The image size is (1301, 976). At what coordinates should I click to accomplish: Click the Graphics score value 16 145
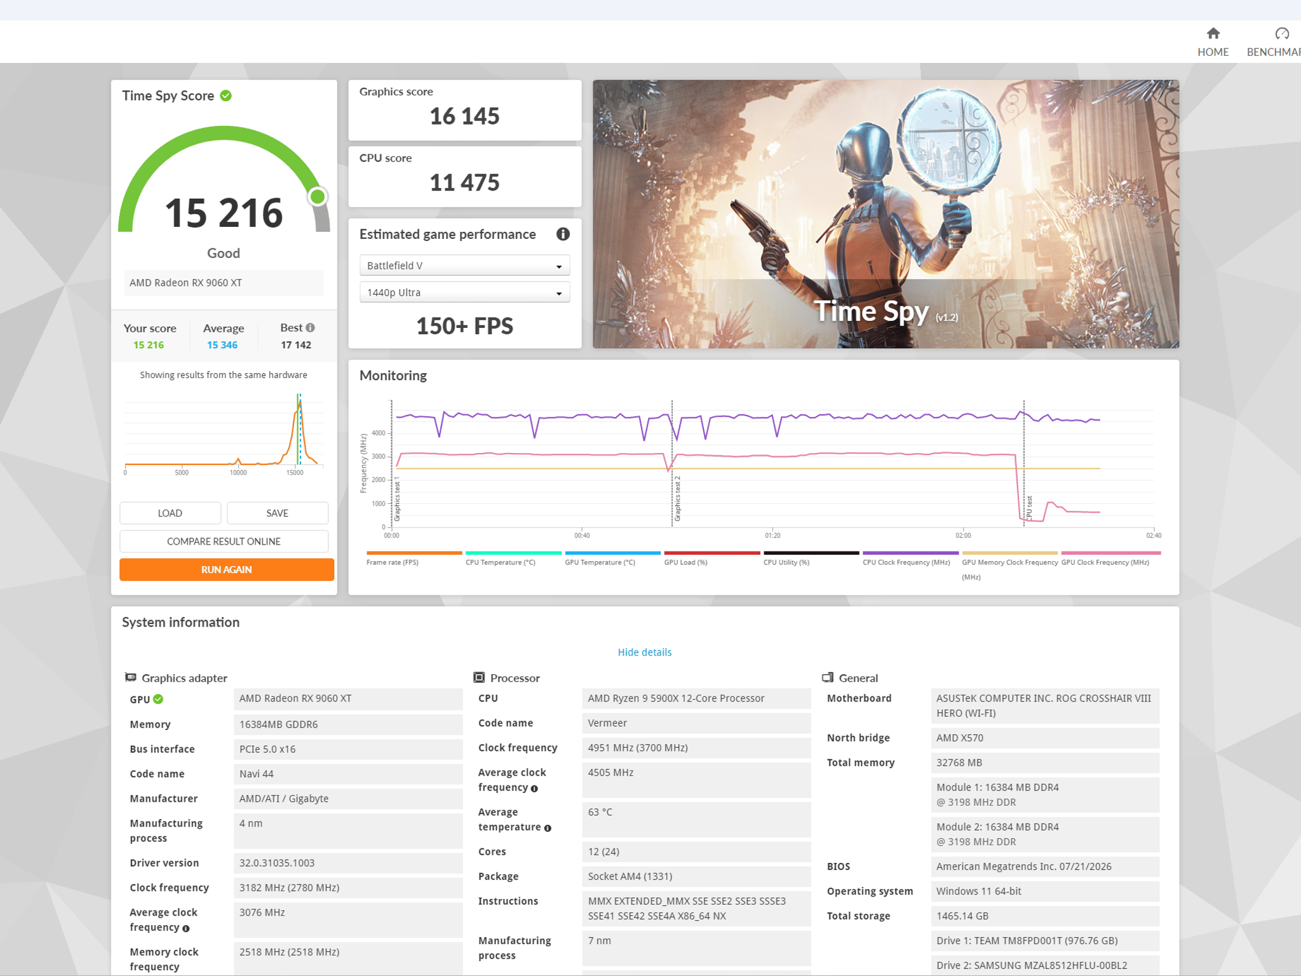click(x=464, y=116)
